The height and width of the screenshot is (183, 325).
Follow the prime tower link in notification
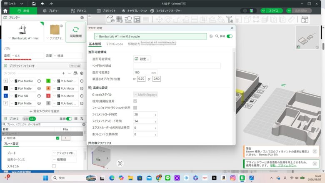283,165
